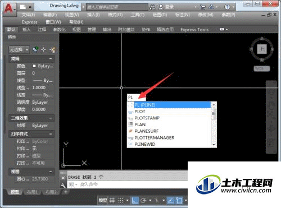Open isometric drafting dropdown arrow

pos(164,201)
